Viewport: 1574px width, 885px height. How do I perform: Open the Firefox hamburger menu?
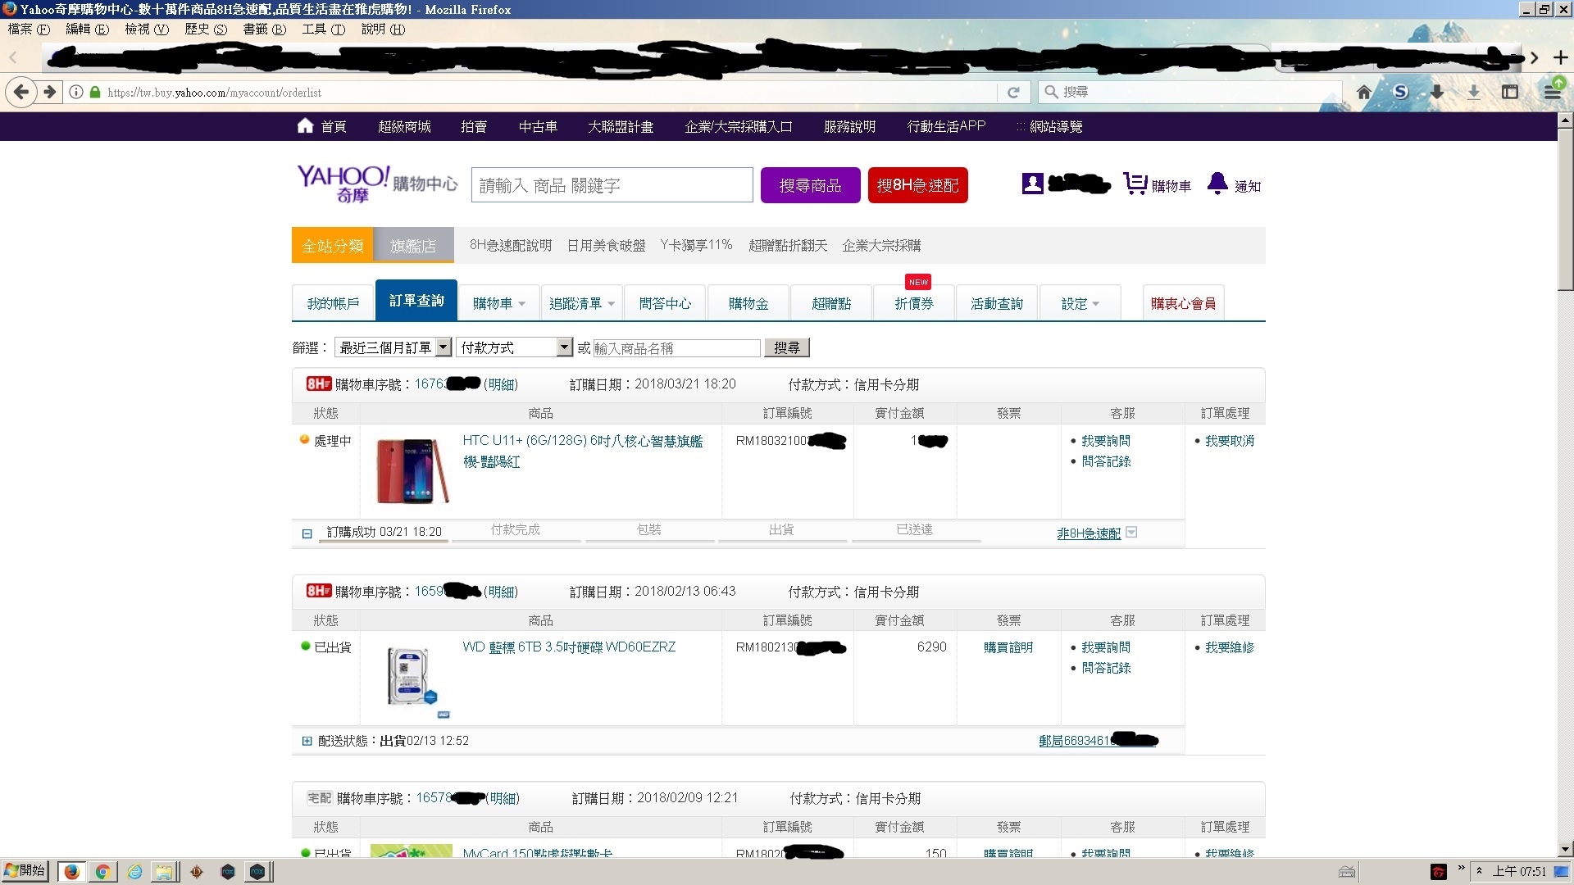(x=1553, y=92)
